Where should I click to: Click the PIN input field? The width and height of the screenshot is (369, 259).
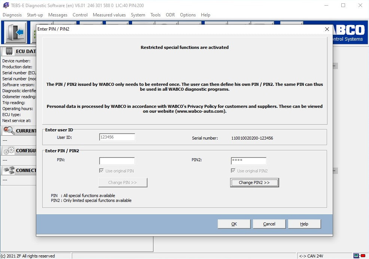pyautogui.click(x=117, y=161)
